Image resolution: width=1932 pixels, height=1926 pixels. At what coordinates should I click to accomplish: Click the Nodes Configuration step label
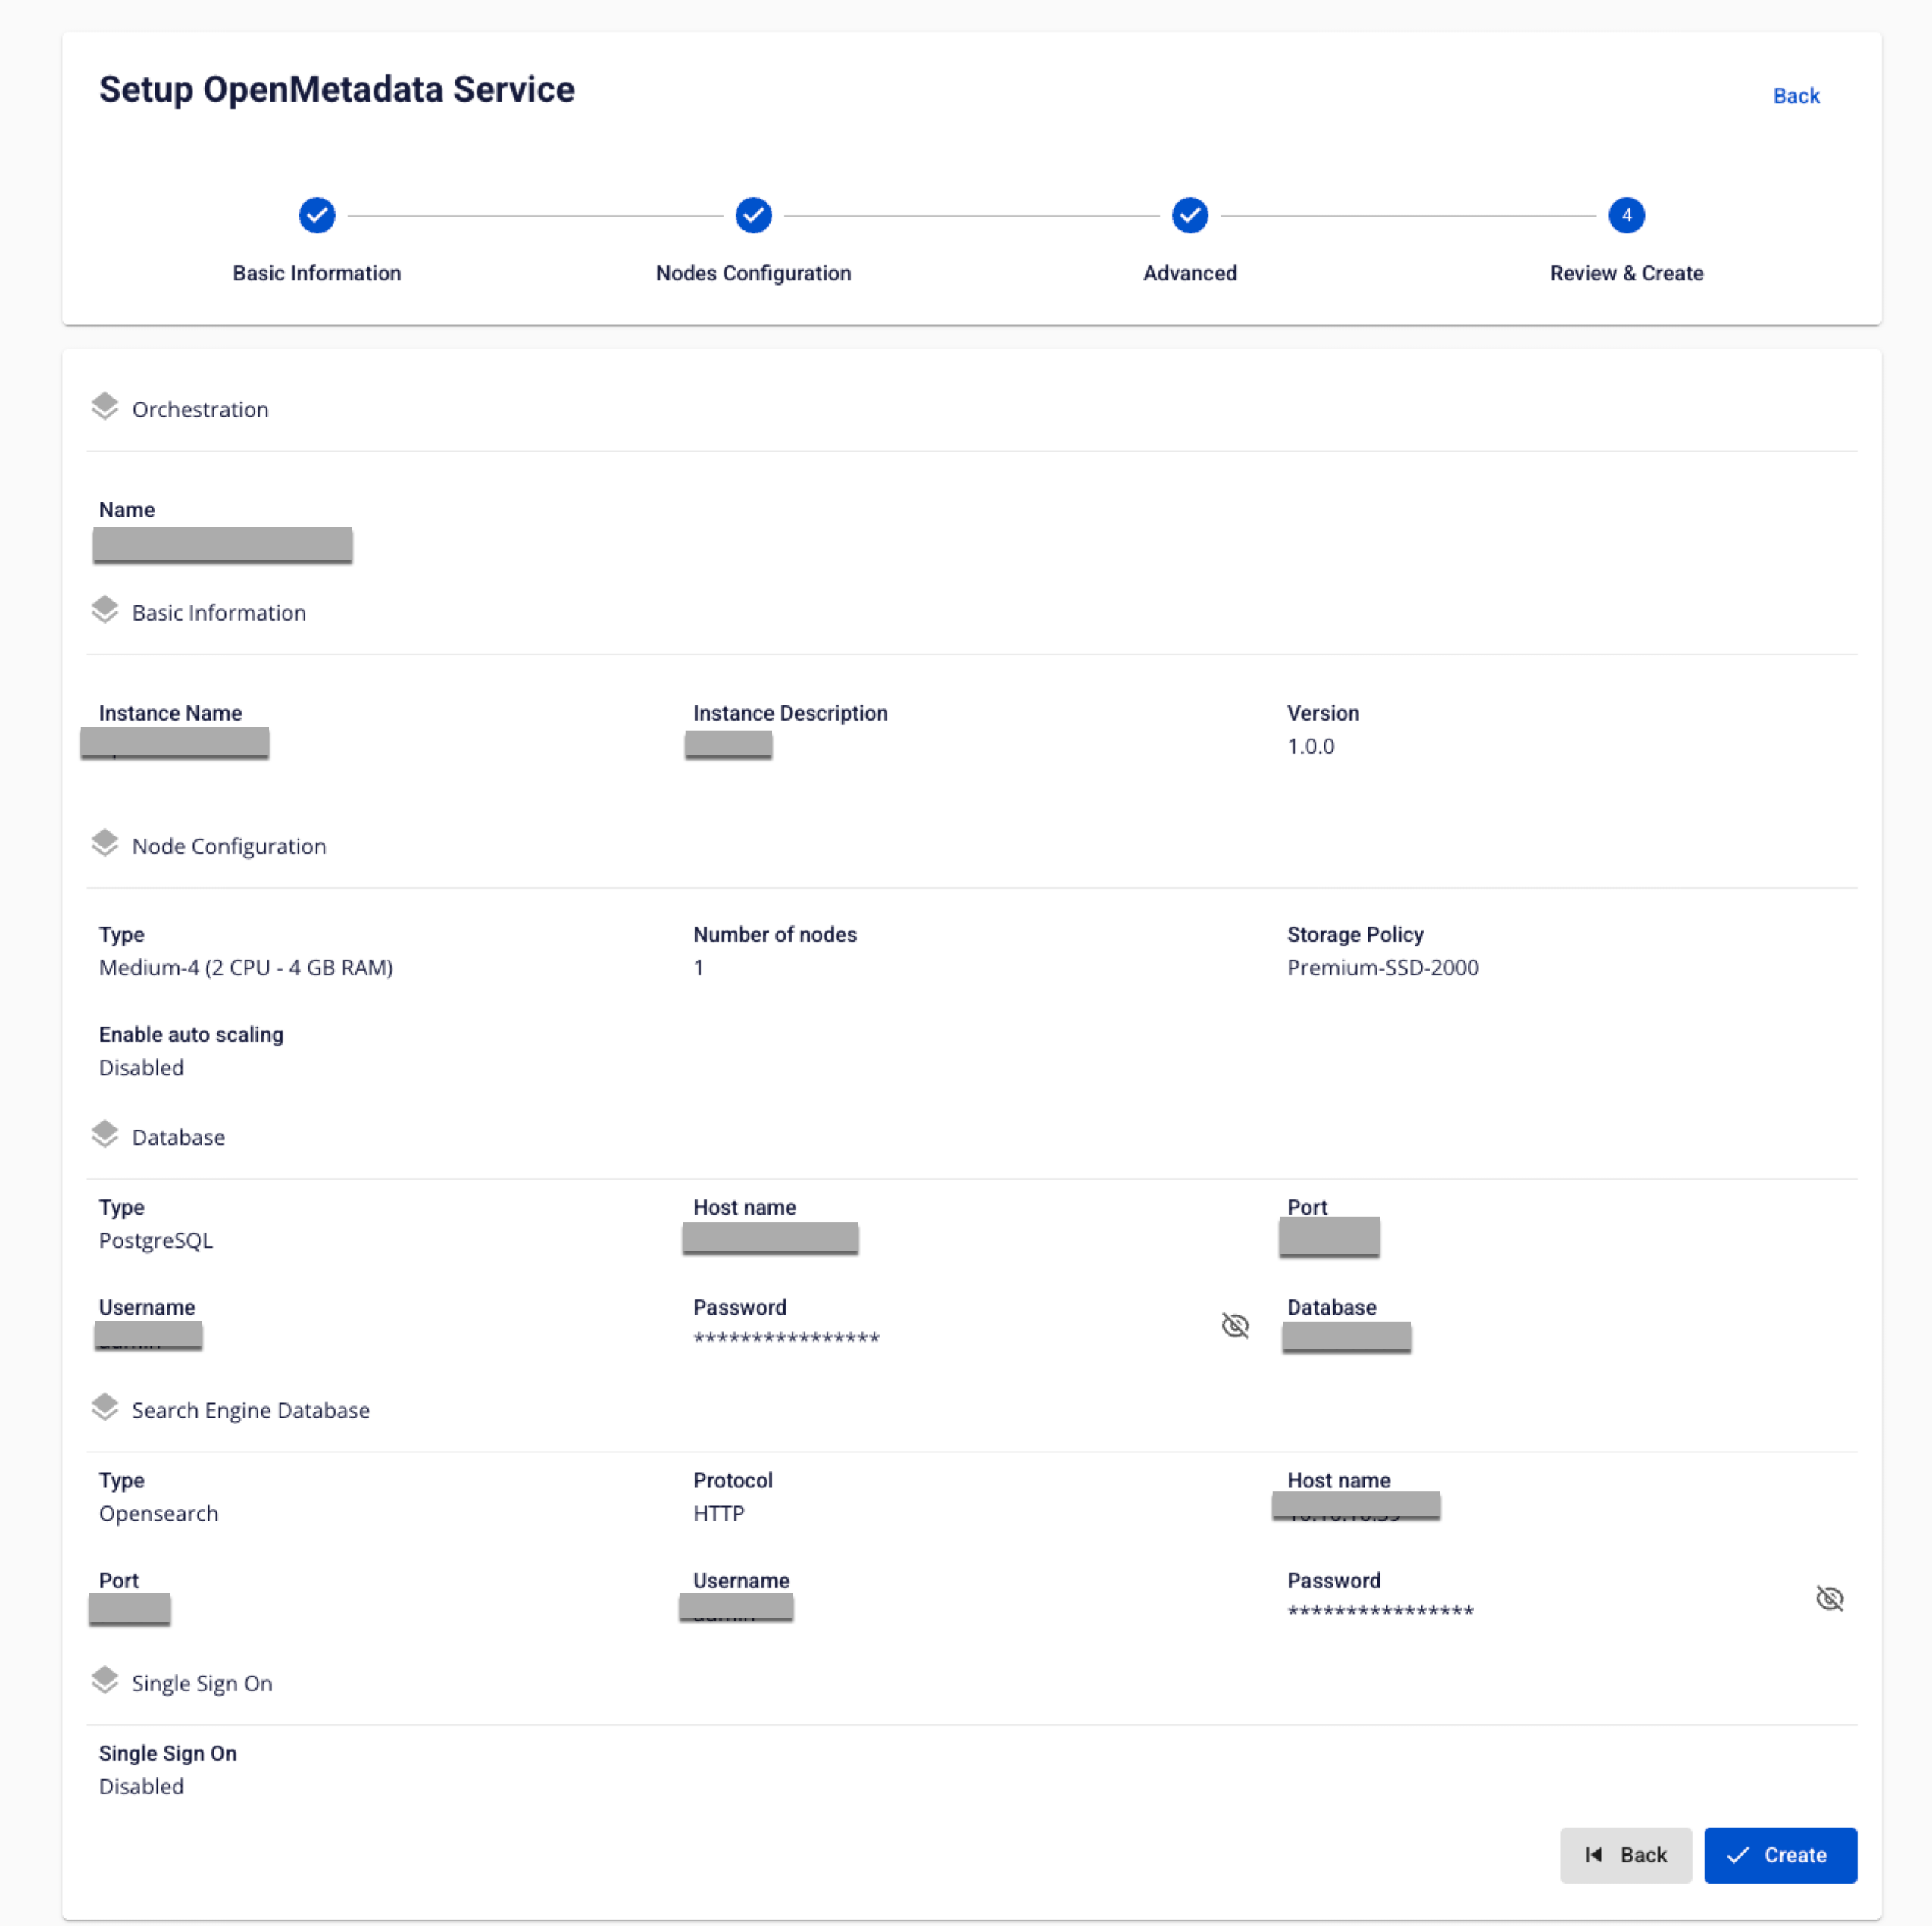pyautogui.click(x=753, y=273)
